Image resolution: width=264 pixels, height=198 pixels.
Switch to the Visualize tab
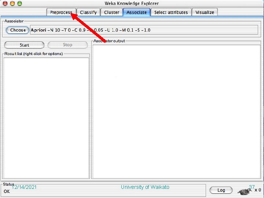point(205,12)
